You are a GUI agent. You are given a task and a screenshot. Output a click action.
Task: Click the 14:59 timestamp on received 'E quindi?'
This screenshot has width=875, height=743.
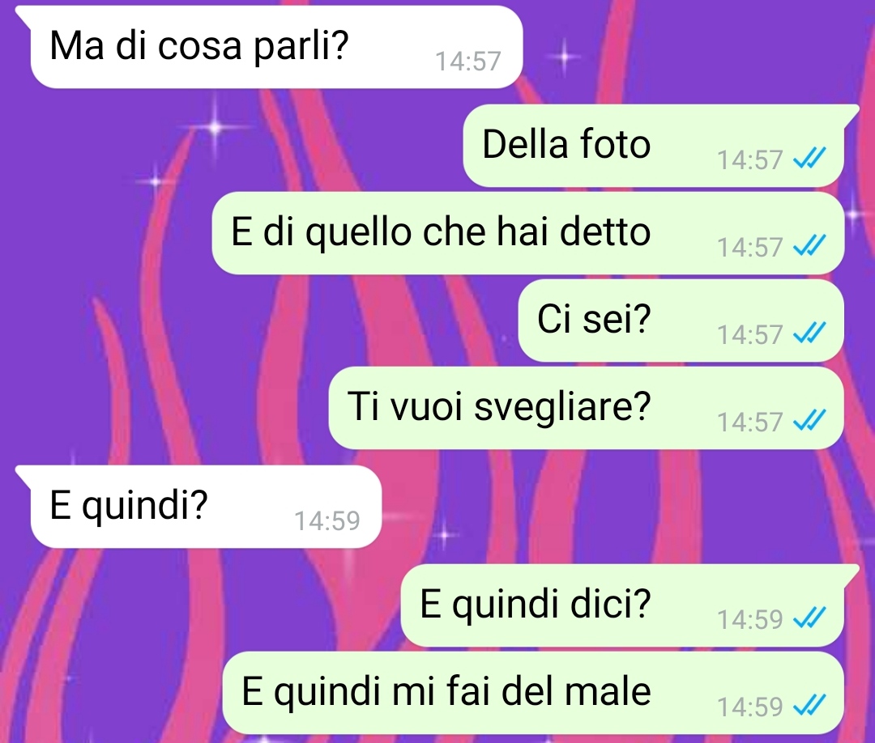327,520
